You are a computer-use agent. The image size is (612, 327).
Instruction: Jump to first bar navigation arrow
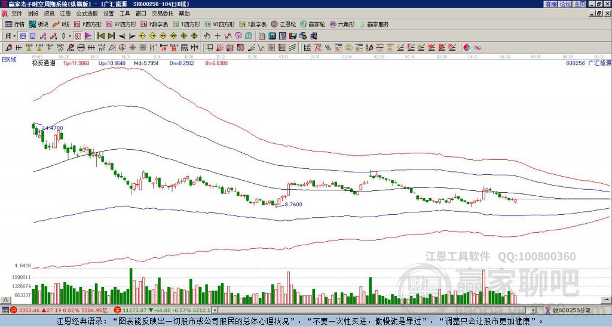(x=100, y=36)
